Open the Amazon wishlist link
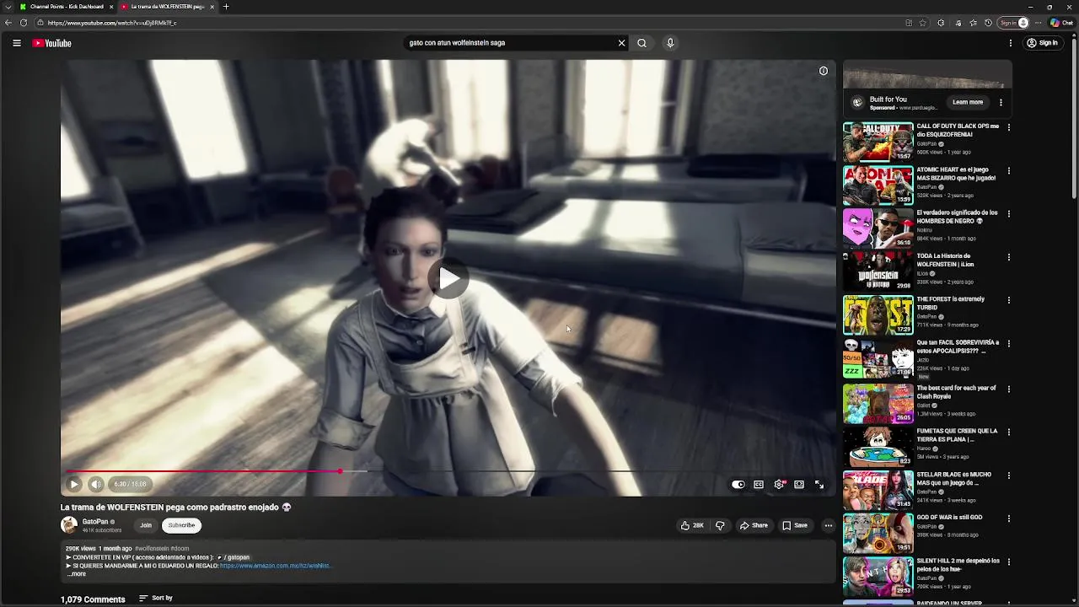Viewport: 1079px width, 607px height. [275, 566]
